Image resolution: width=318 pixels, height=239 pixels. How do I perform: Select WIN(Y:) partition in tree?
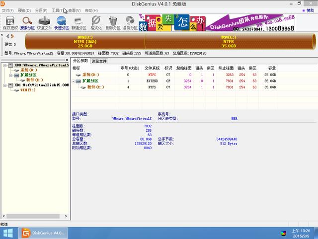28,90
